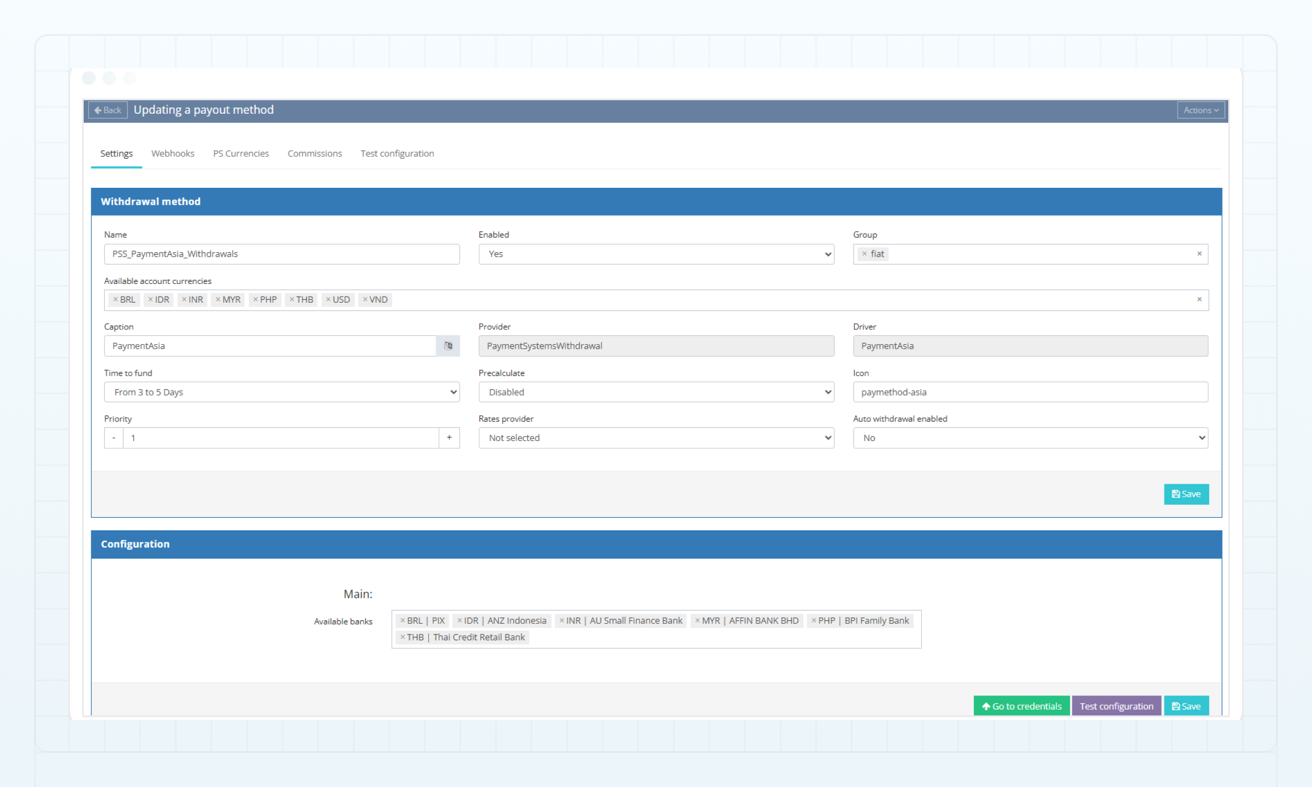The width and height of the screenshot is (1312, 787).
Task: Save the Configuration section
Action: [x=1186, y=706]
